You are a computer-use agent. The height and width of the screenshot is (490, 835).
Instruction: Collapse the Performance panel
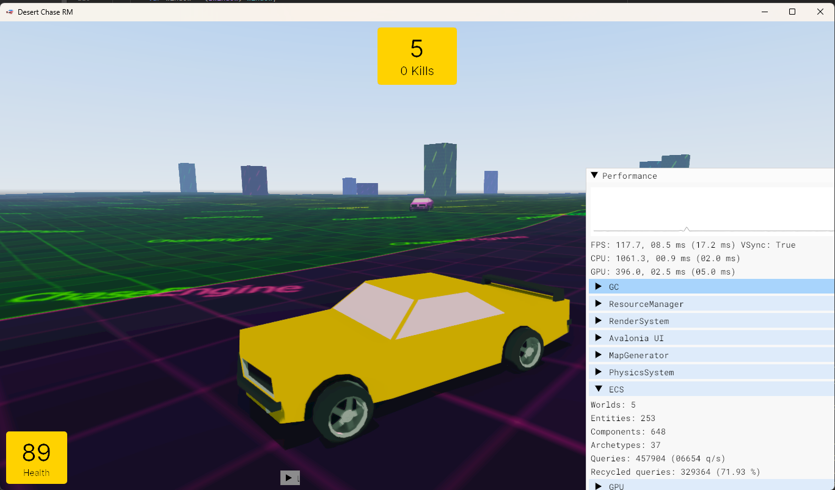click(594, 175)
